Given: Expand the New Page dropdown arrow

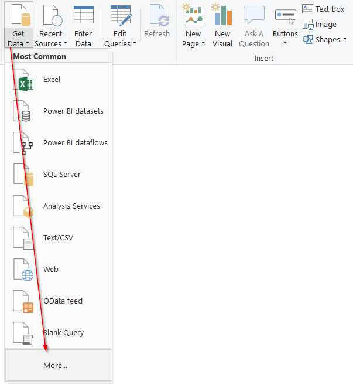Looking at the screenshot, I should (x=203, y=43).
